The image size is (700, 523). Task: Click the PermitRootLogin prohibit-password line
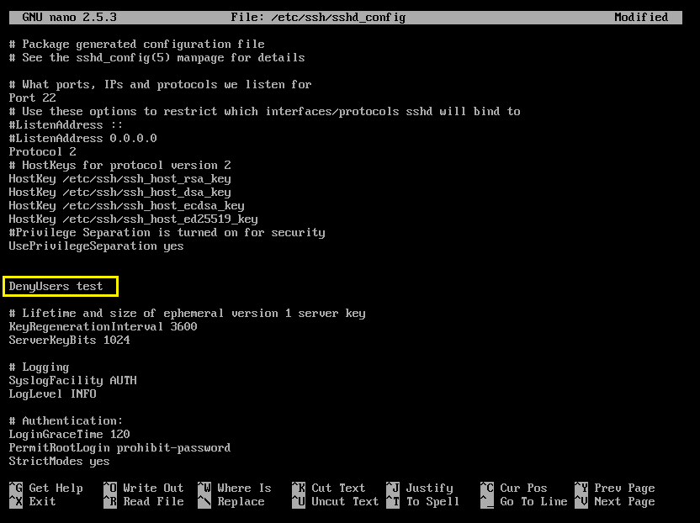click(119, 448)
